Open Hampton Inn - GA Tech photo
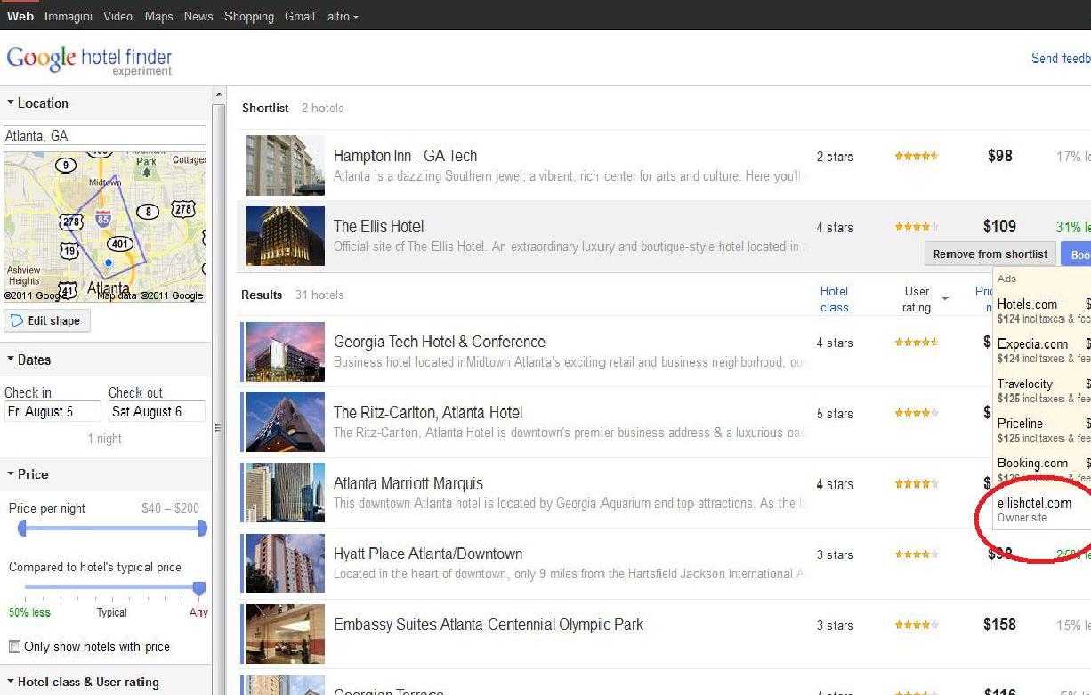 [x=285, y=166]
